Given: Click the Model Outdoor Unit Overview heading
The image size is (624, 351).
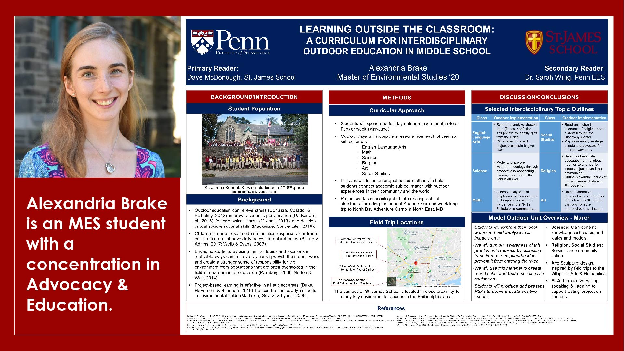Looking at the screenshot, I should point(539,218).
